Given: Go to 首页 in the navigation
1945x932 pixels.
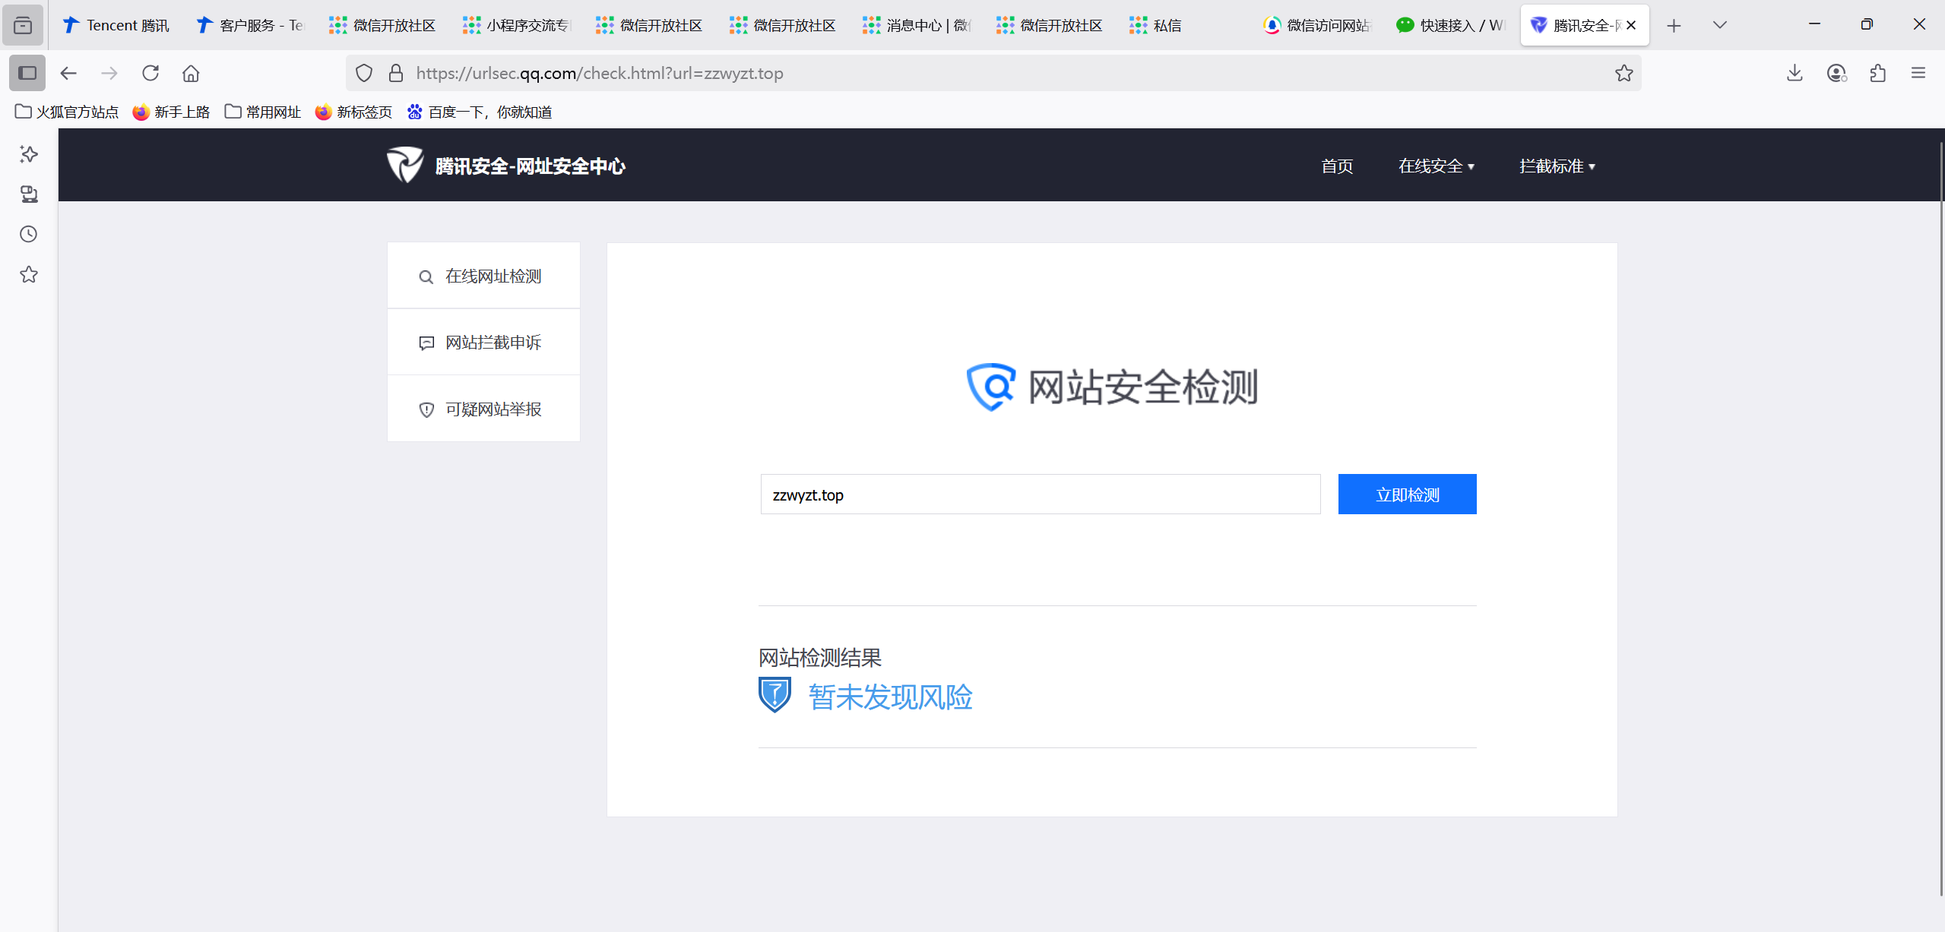Looking at the screenshot, I should click(x=1337, y=166).
